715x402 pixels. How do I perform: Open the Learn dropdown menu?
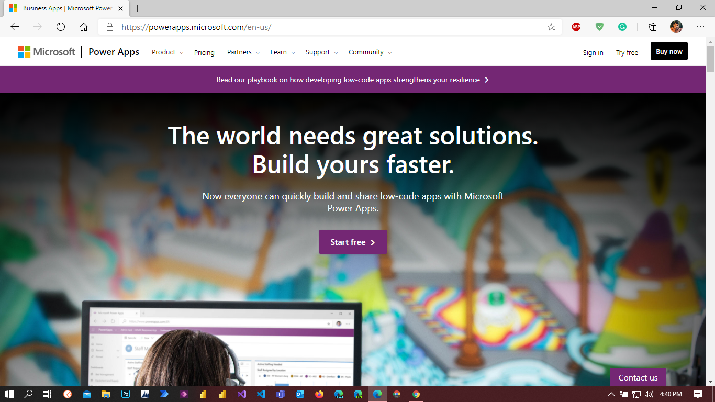point(283,52)
